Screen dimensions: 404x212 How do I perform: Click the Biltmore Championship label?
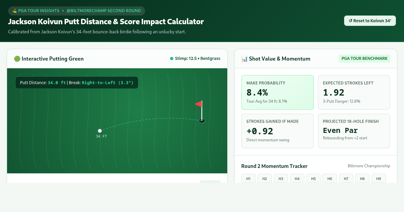click(x=369, y=166)
